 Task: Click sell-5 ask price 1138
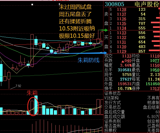point(121,10)
